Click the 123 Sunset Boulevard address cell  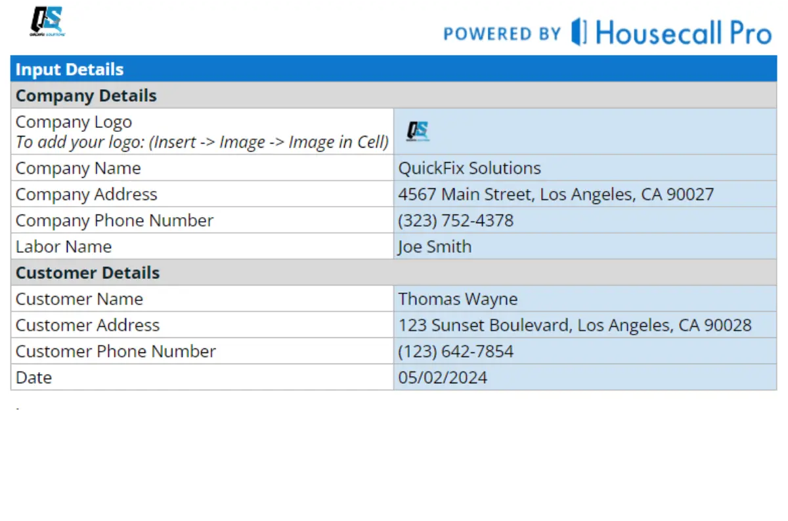[584, 325]
